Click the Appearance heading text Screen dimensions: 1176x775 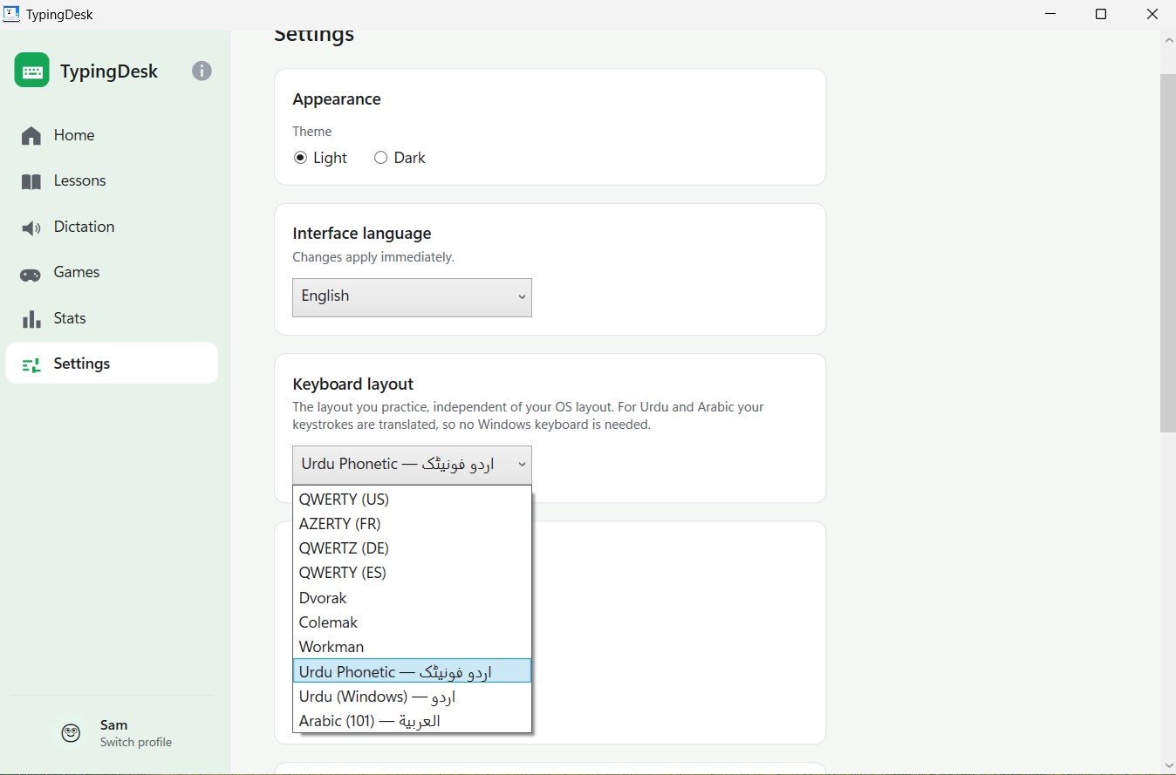[337, 99]
